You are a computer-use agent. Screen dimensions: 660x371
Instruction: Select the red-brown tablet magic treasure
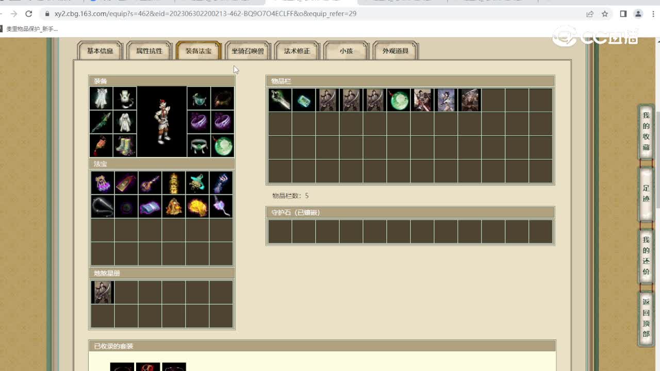click(x=126, y=183)
